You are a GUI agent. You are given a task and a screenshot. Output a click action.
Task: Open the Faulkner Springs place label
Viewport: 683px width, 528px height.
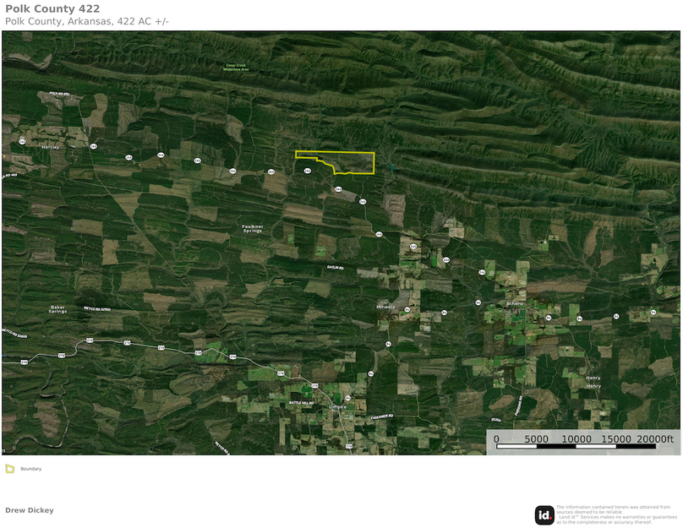(254, 227)
